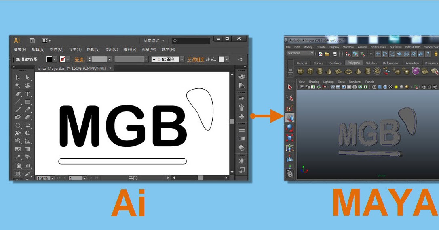Image resolution: width=439 pixels, height=230 pixels.
Task: Expand the artboard navigation dropdown
Action: (x=84, y=178)
